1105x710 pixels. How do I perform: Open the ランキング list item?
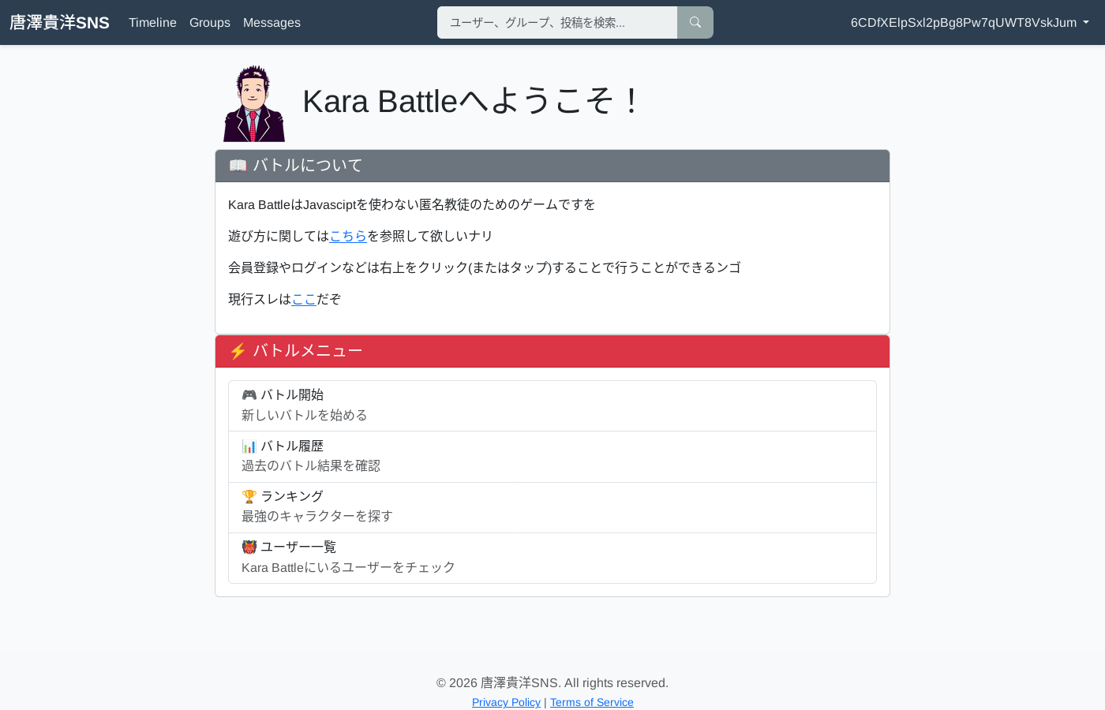pos(552,507)
